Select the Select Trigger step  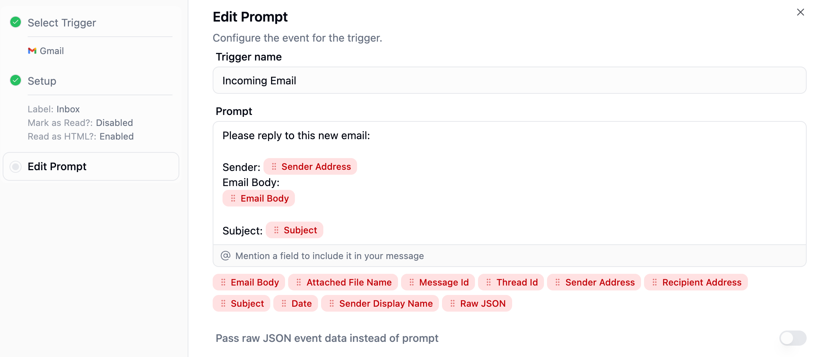(62, 22)
